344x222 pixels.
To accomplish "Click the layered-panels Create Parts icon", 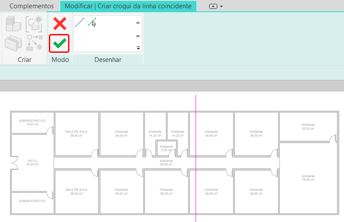I will tap(14, 43).
